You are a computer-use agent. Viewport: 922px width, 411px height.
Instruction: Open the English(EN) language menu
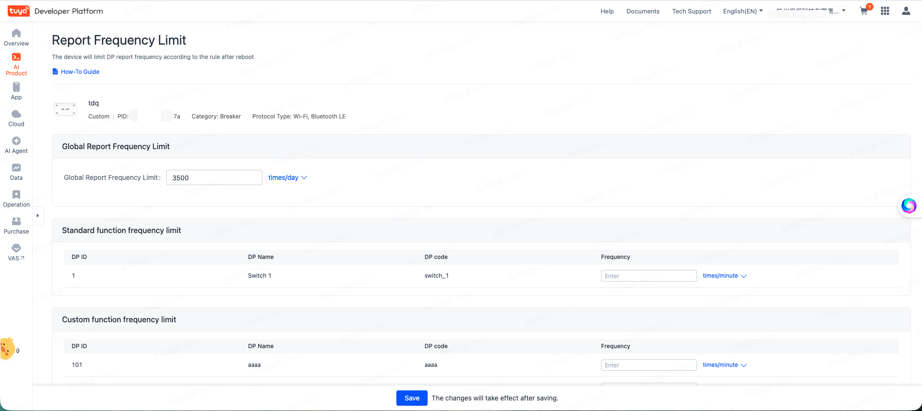[x=743, y=11]
